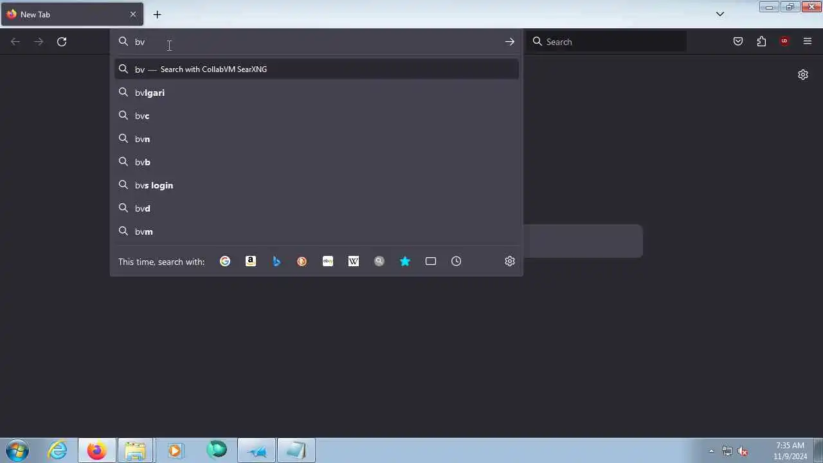Close the New Tab tab
This screenshot has height=463, width=823.
point(133,14)
